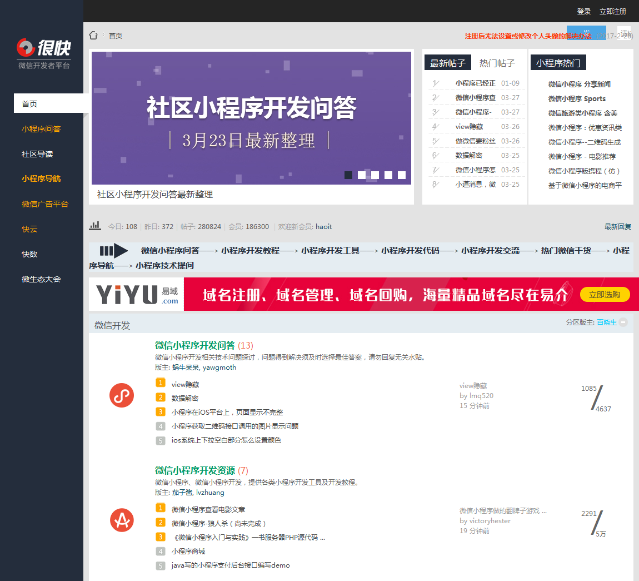Click the purple 社区小程序开发问答 banner

click(x=251, y=118)
